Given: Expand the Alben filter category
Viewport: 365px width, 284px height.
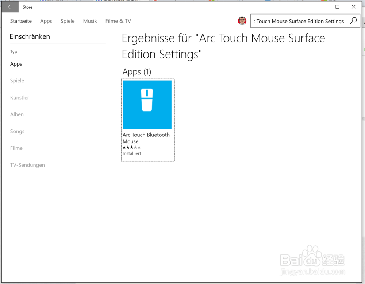Looking at the screenshot, I should pyautogui.click(x=17, y=114).
